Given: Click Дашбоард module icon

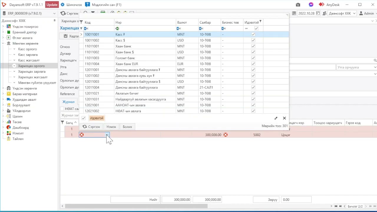Looking at the screenshot, I should [x=9, y=127].
